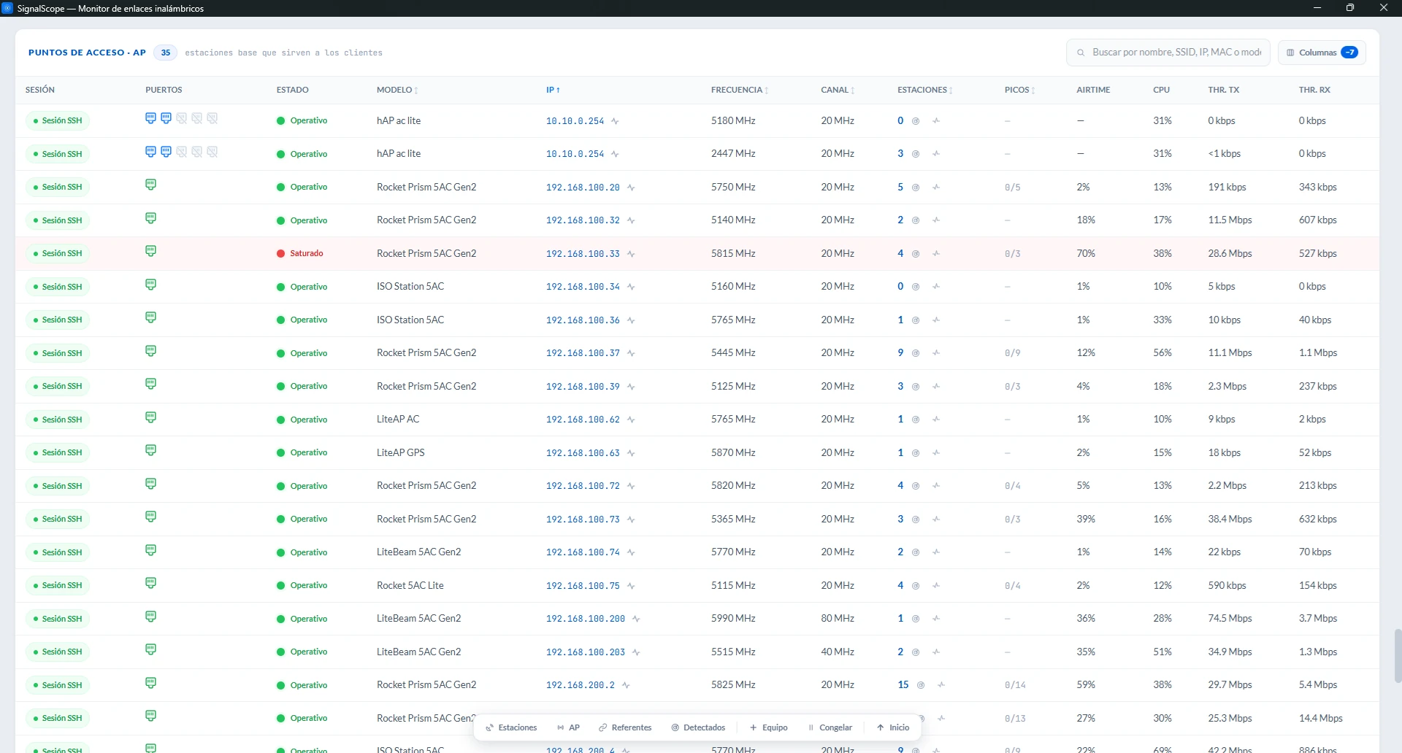The image size is (1402, 753).
Task: Click pulse icon in the 5990 MHz row
Action: [x=936, y=619]
